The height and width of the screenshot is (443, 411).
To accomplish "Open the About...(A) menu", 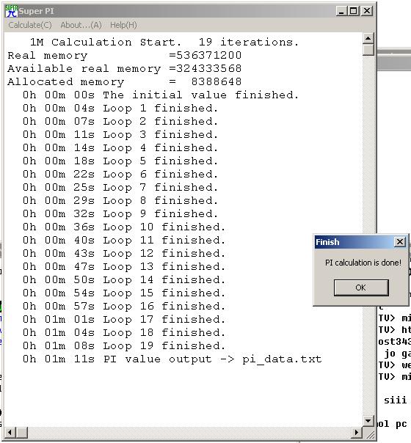I will click(x=81, y=25).
